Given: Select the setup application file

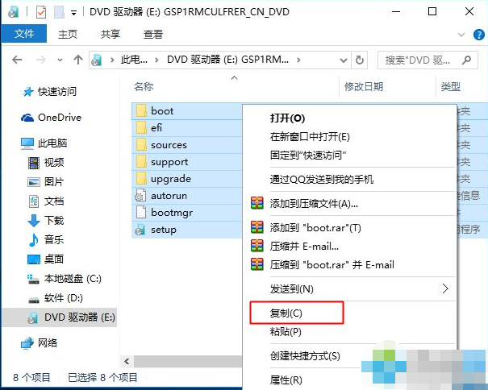Looking at the screenshot, I should point(164,230).
